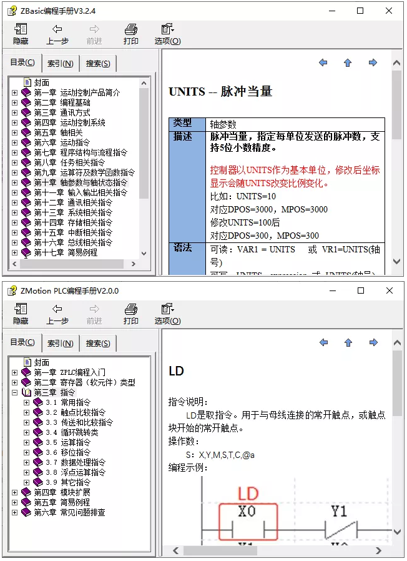The height and width of the screenshot is (561, 407).
Task: Open Options (选项) in ZBasic manual window
Action: click(x=167, y=34)
